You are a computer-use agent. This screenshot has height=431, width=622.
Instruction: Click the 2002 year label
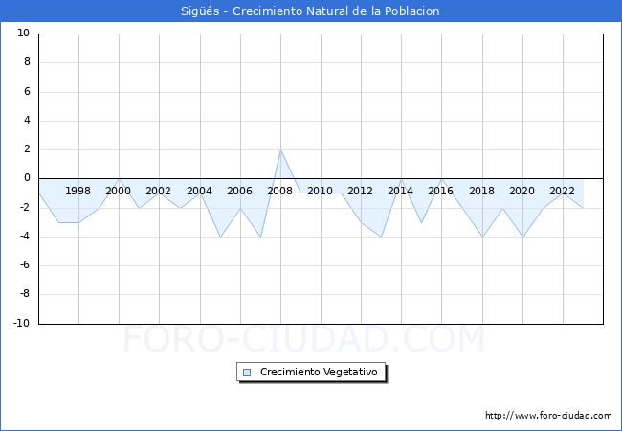[x=159, y=191]
